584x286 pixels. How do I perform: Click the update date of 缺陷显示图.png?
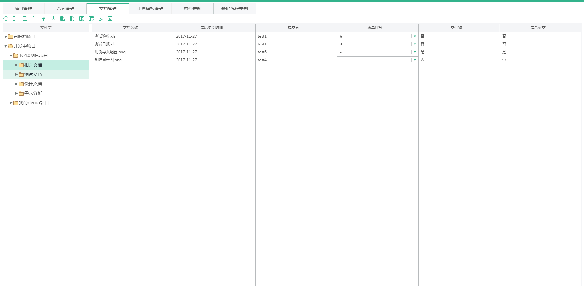186,60
